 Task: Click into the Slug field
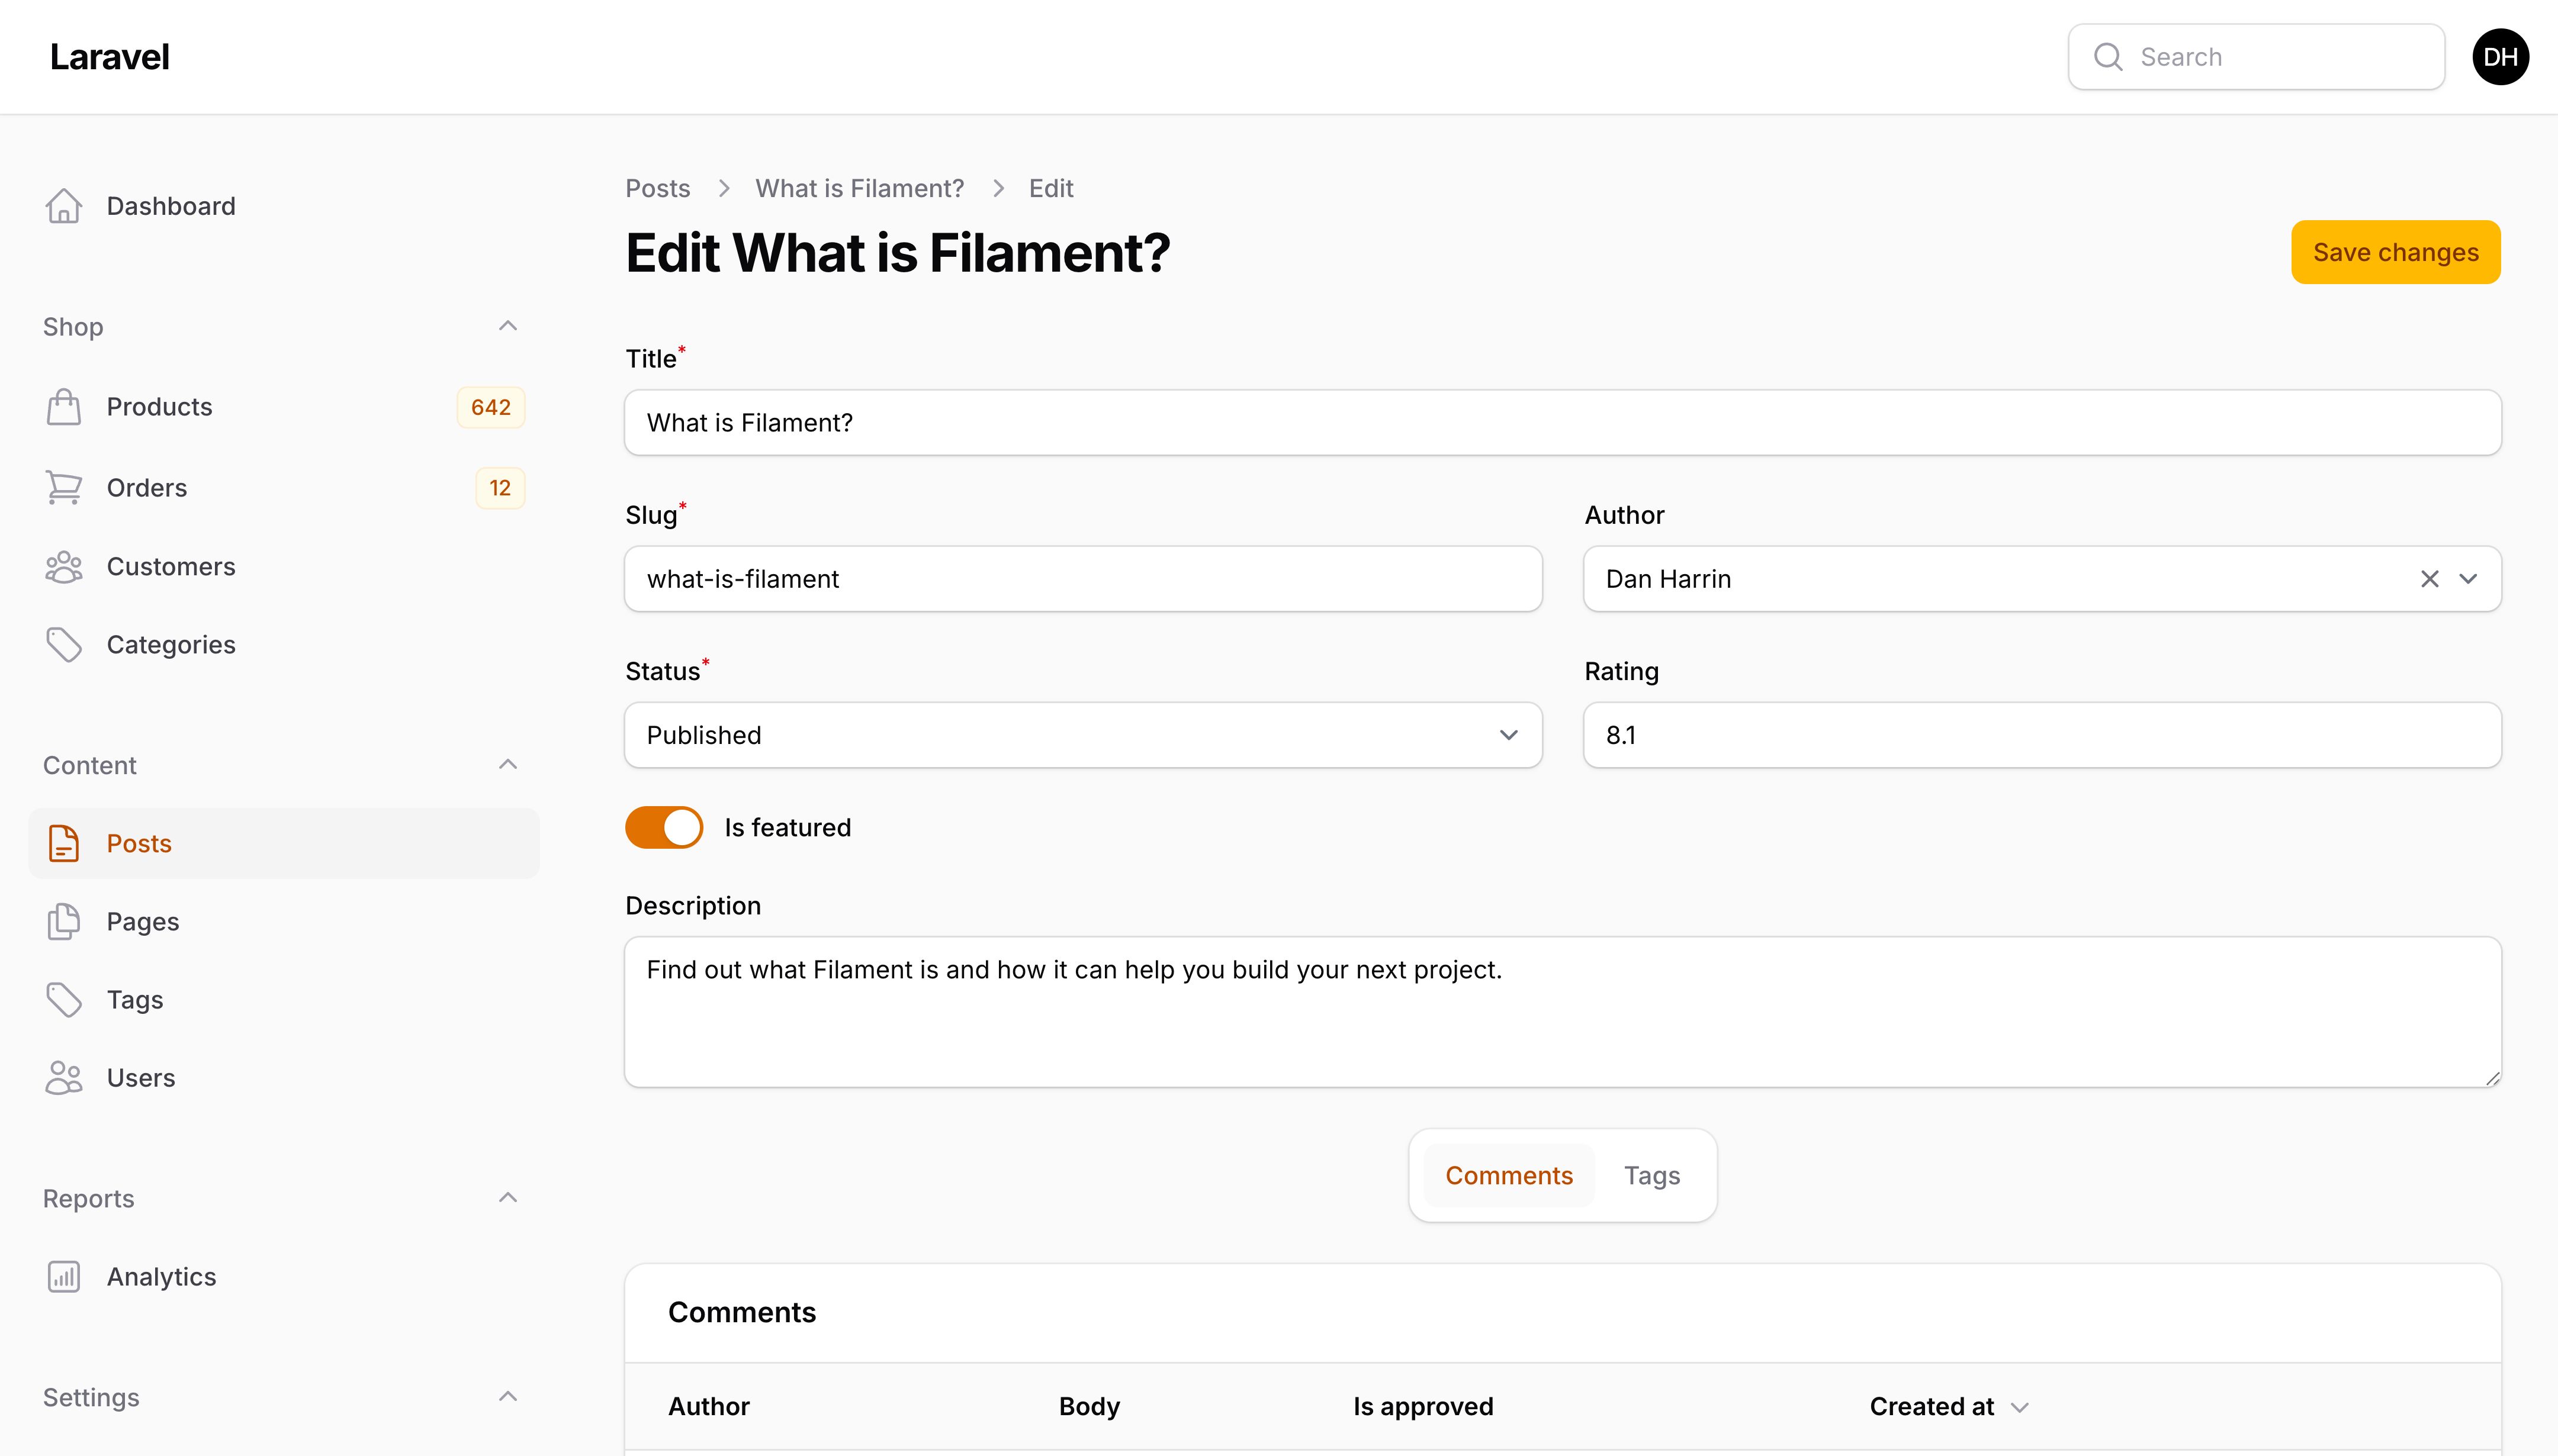[1084, 579]
